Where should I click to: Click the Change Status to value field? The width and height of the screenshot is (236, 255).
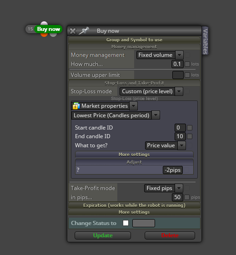click(x=144, y=223)
